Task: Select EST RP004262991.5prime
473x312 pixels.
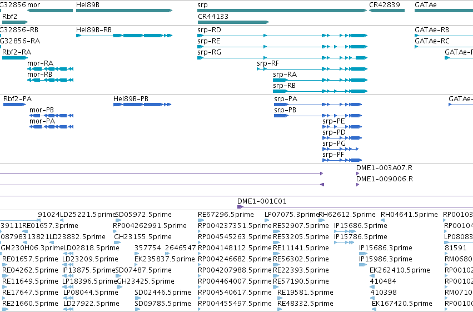Action: click(x=150, y=226)
